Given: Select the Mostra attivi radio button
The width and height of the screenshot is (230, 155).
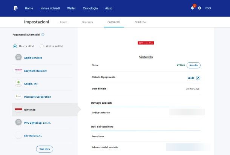Looking at the screenshot, I should tap(15, 46).
